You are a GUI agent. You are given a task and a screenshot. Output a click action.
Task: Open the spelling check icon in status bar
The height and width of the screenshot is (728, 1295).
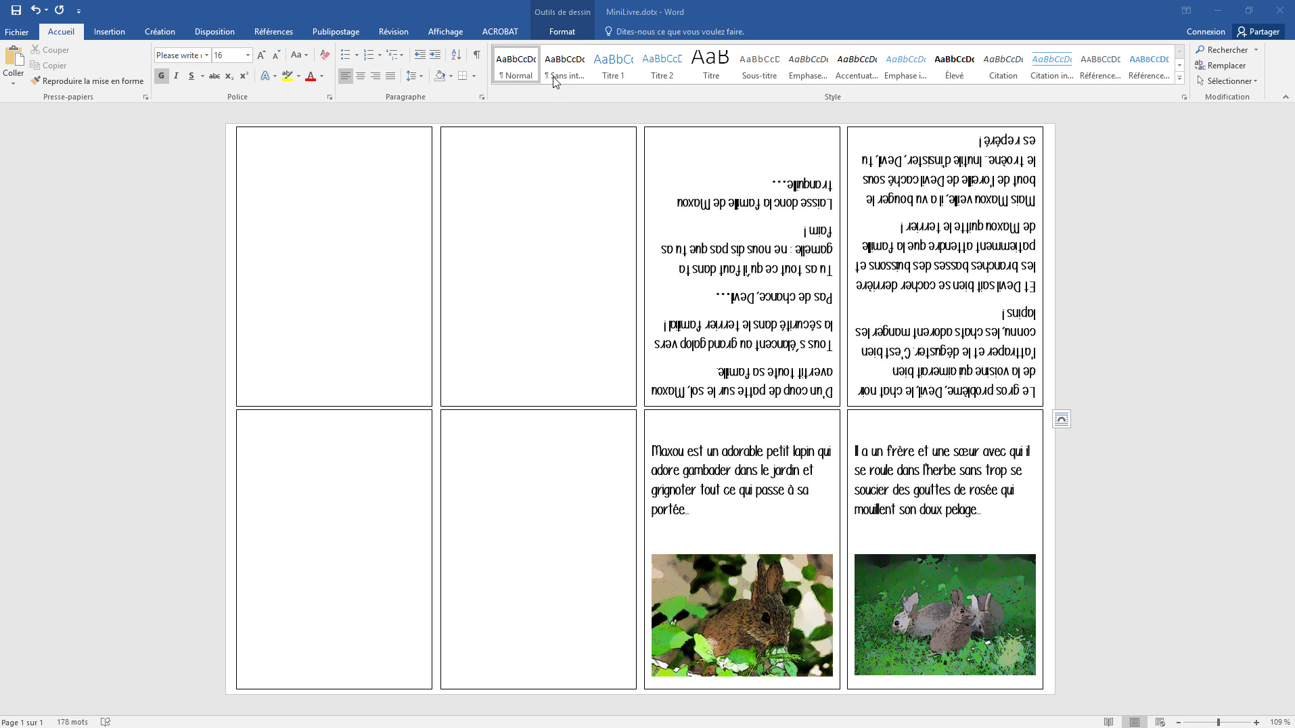click(106, 722)
